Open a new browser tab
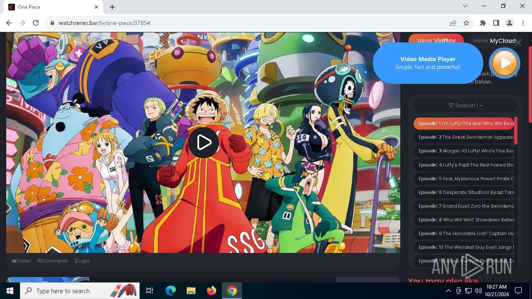Image resolution: width=532 pixels, height=299 pixels. tap(112, 7)
